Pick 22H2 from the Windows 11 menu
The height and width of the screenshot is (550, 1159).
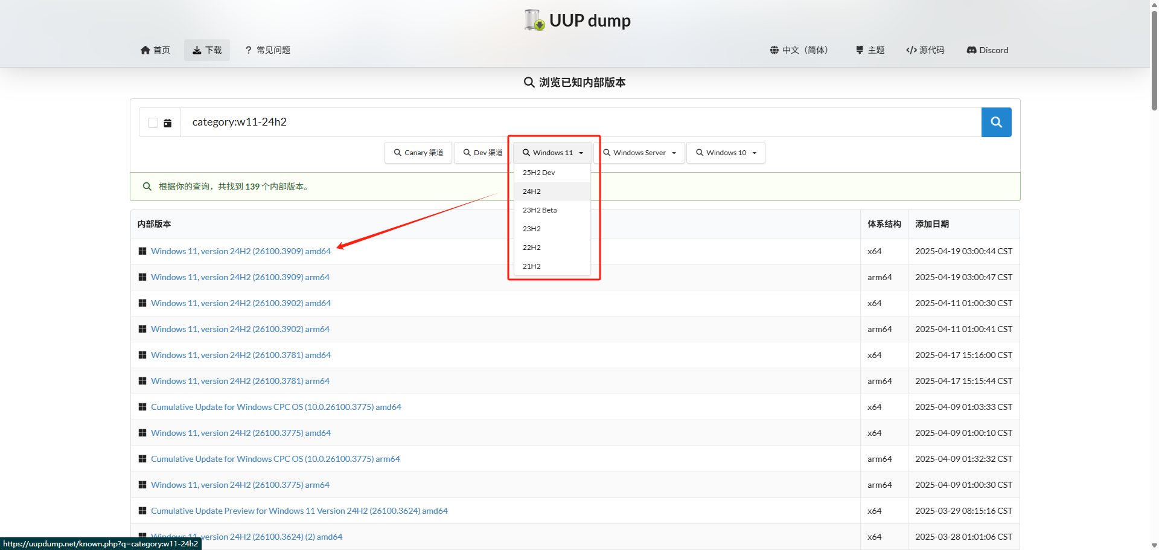tap(552, 248)
